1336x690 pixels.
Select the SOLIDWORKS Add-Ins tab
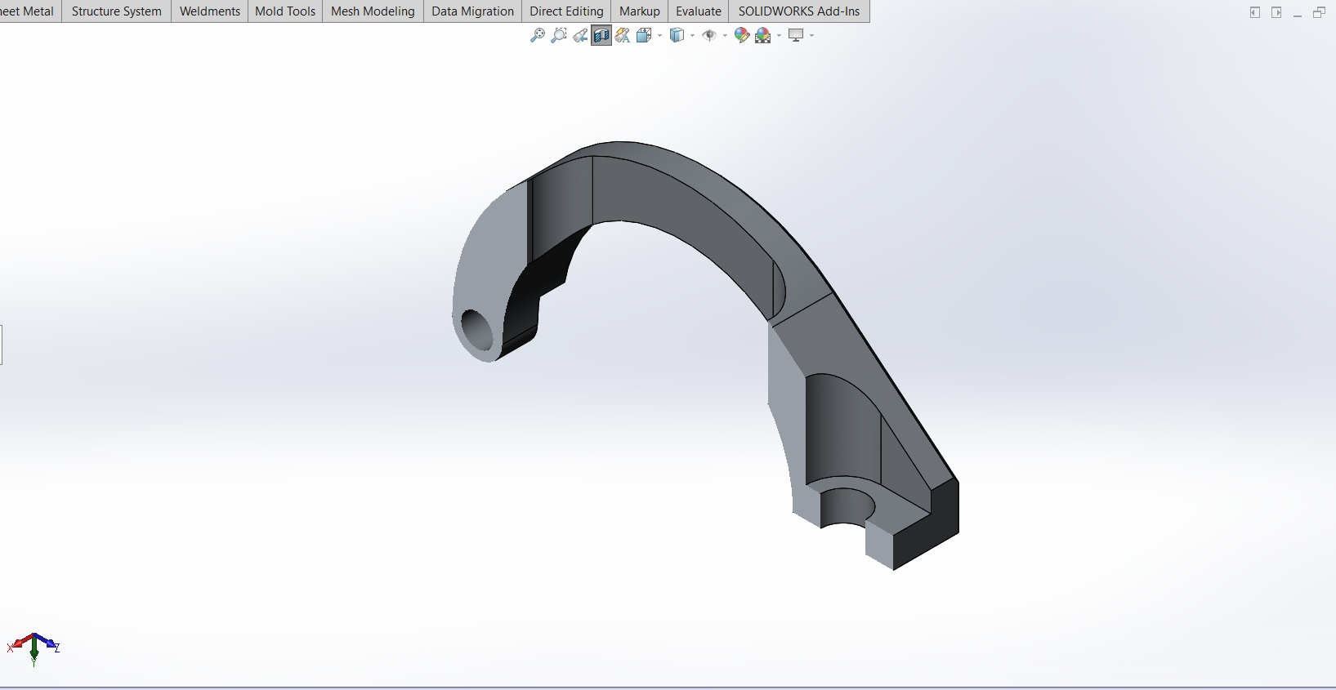pos(799,11)
